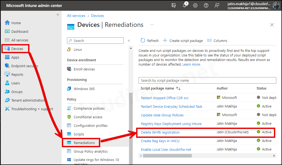This screenshot has height=165, width=282.
Task: Open the All services breadcrumb
Action: [x=76, y=16]
